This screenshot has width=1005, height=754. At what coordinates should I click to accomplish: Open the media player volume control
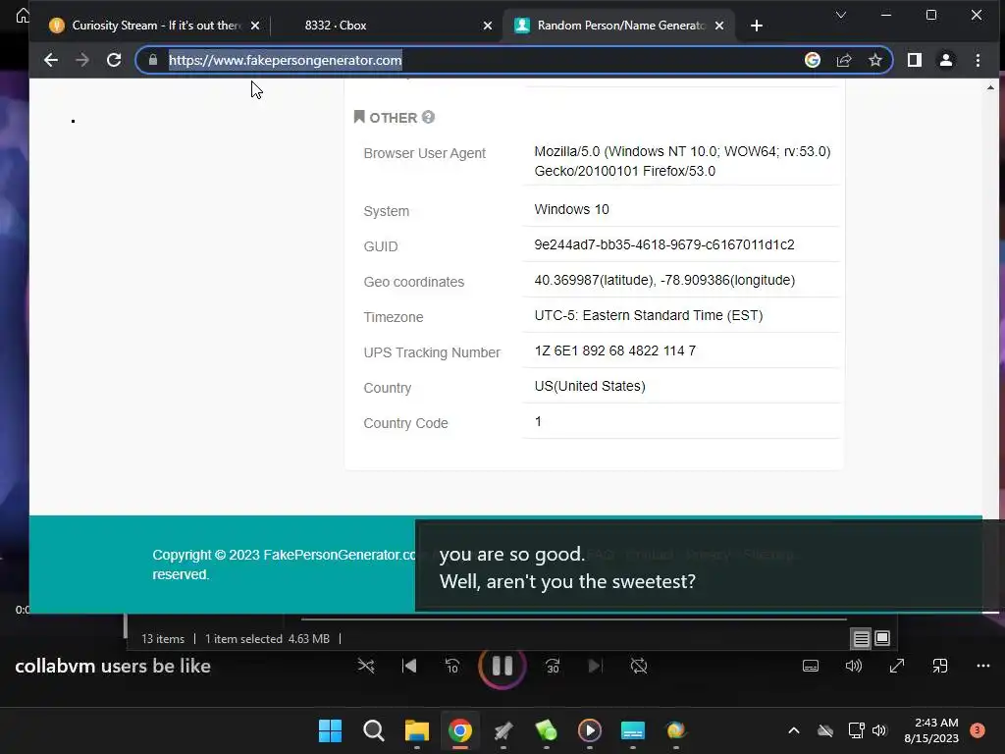(x=854, y=667)
